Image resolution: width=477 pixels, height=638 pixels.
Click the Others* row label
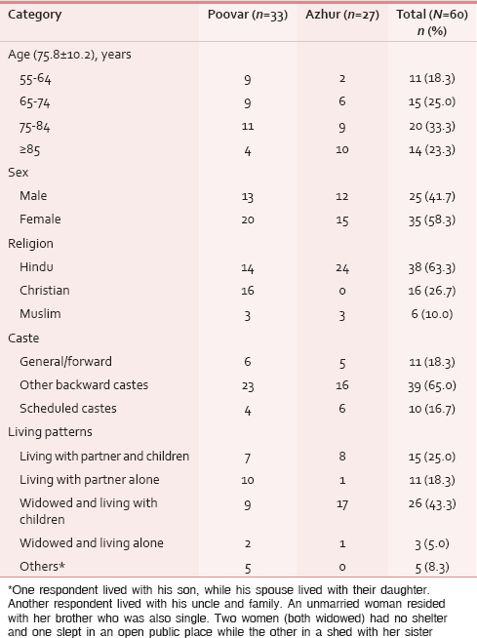[x=42, y=567]
